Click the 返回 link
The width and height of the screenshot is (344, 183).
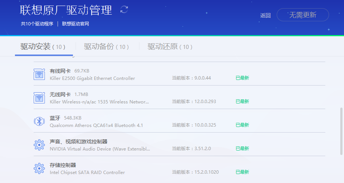point(265,15)
